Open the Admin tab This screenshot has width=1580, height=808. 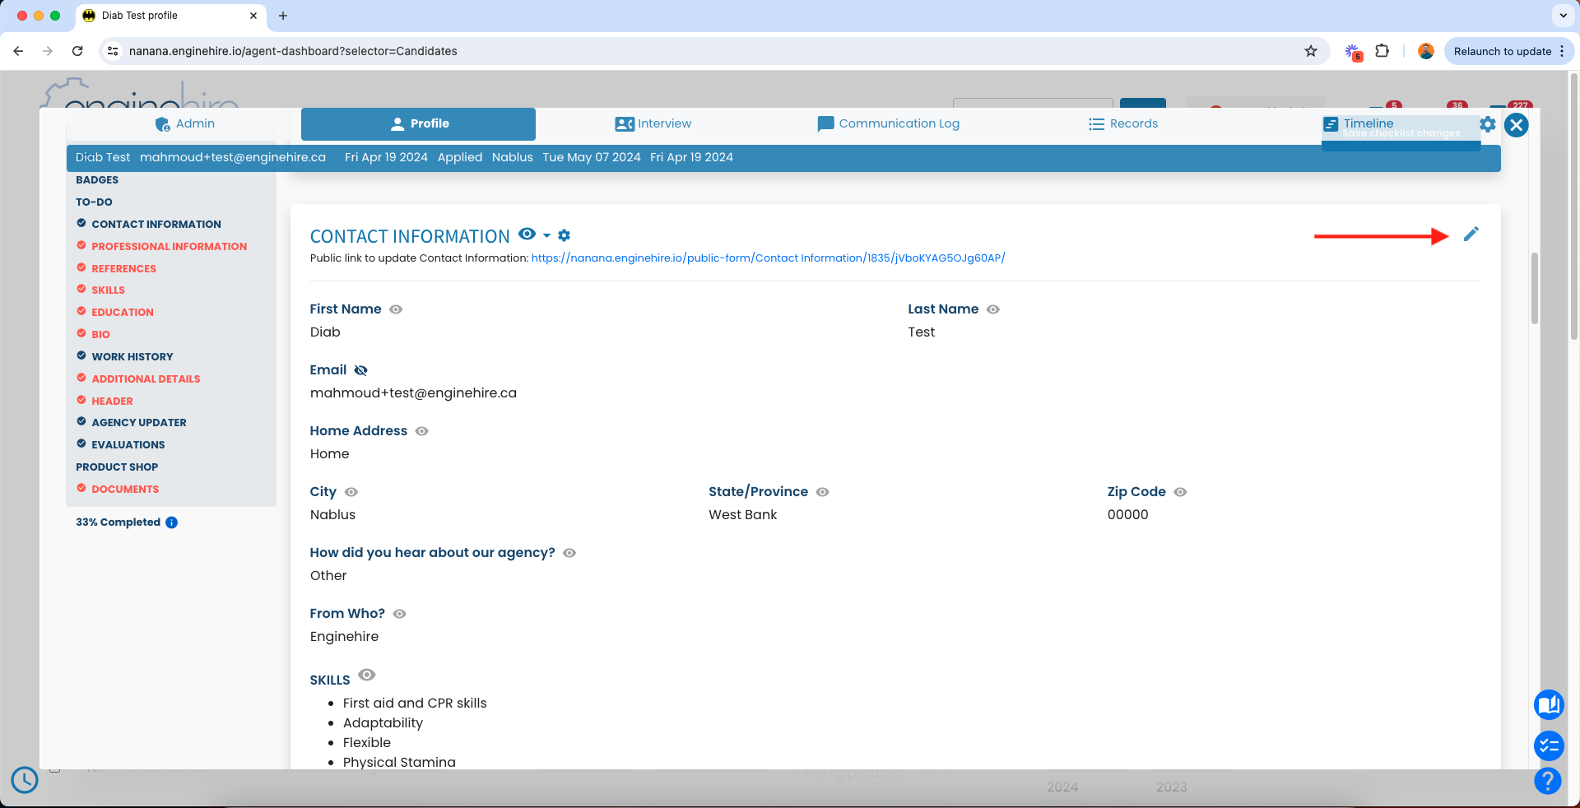185,123
